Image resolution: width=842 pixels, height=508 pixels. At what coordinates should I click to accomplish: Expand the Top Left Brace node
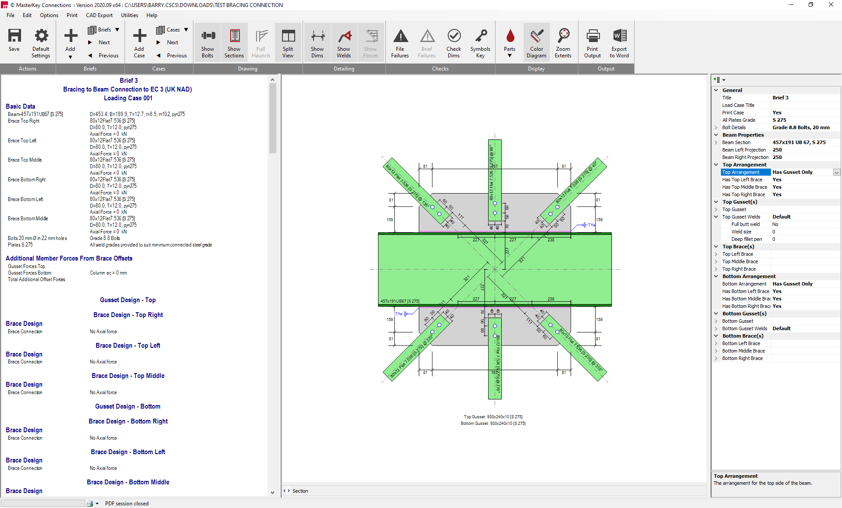click(717, 254)
